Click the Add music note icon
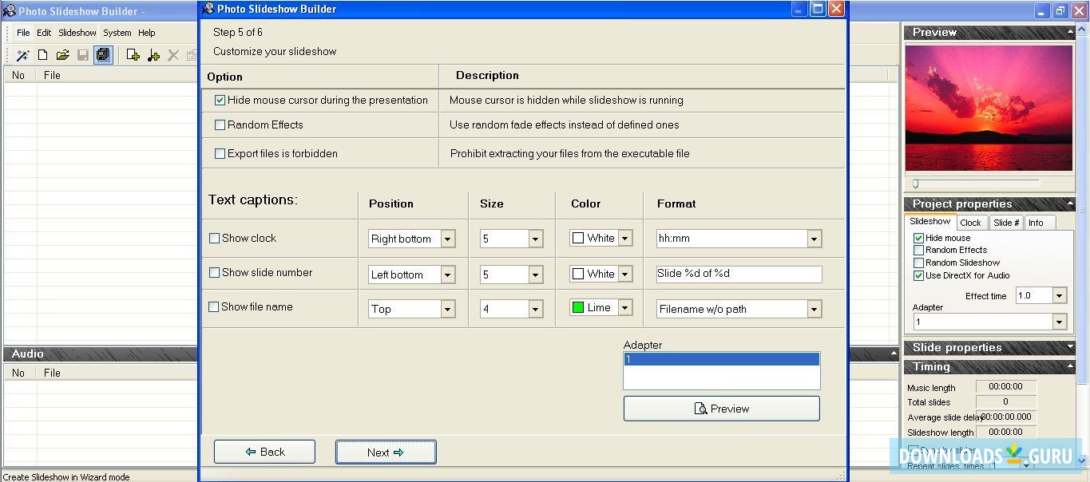Image resolution: width=1090 pixels, height=482 pixels. (153, 55)
